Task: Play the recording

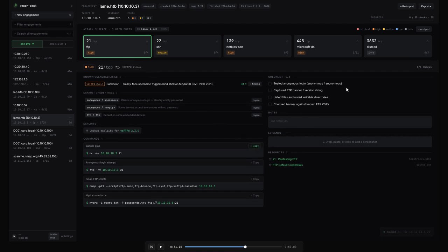Action: [x=161, y=247]
